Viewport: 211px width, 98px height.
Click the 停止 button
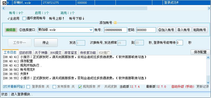click(x=46, y=43)
